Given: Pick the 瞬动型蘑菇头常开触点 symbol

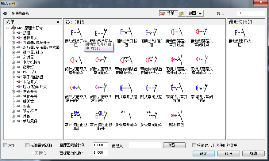Looking at the screenshot, I should coord(176,33).
